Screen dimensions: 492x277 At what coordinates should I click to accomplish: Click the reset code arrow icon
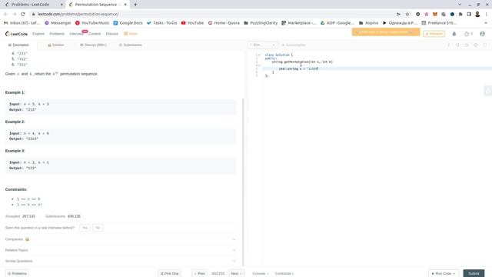click(467, 45)
